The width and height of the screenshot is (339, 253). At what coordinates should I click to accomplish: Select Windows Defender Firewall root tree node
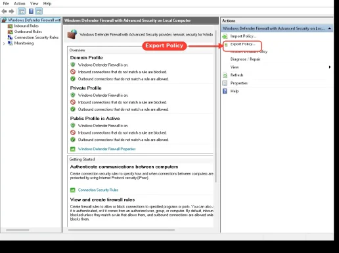(x=34, y=20)
